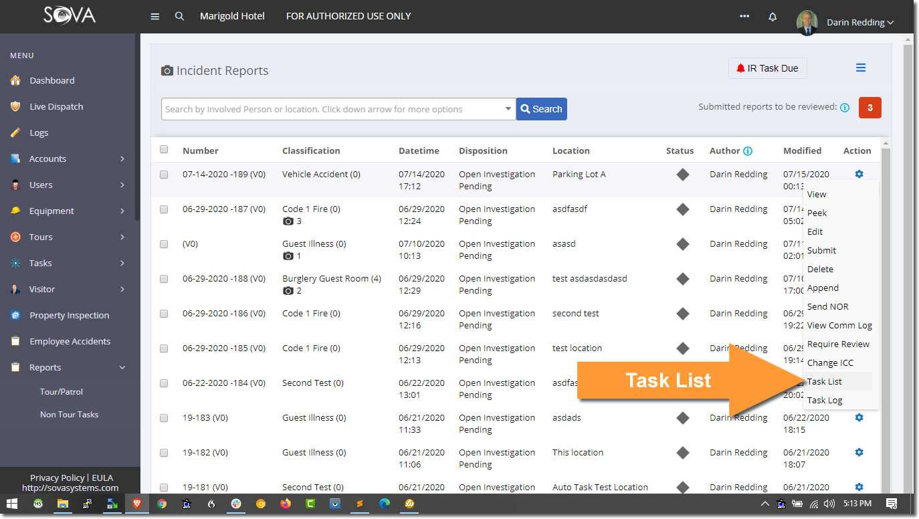Toggle the hamburger menu in top bar
Screen dimensions: 919x519
[155, 16]
